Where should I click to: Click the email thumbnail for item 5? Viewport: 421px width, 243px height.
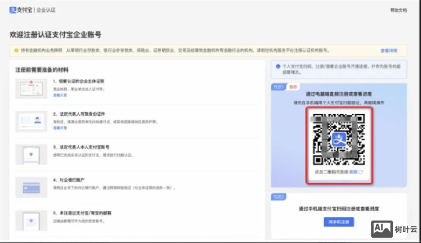point(31,221)
